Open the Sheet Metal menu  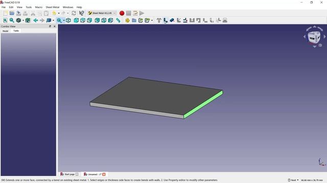(53, 7)
